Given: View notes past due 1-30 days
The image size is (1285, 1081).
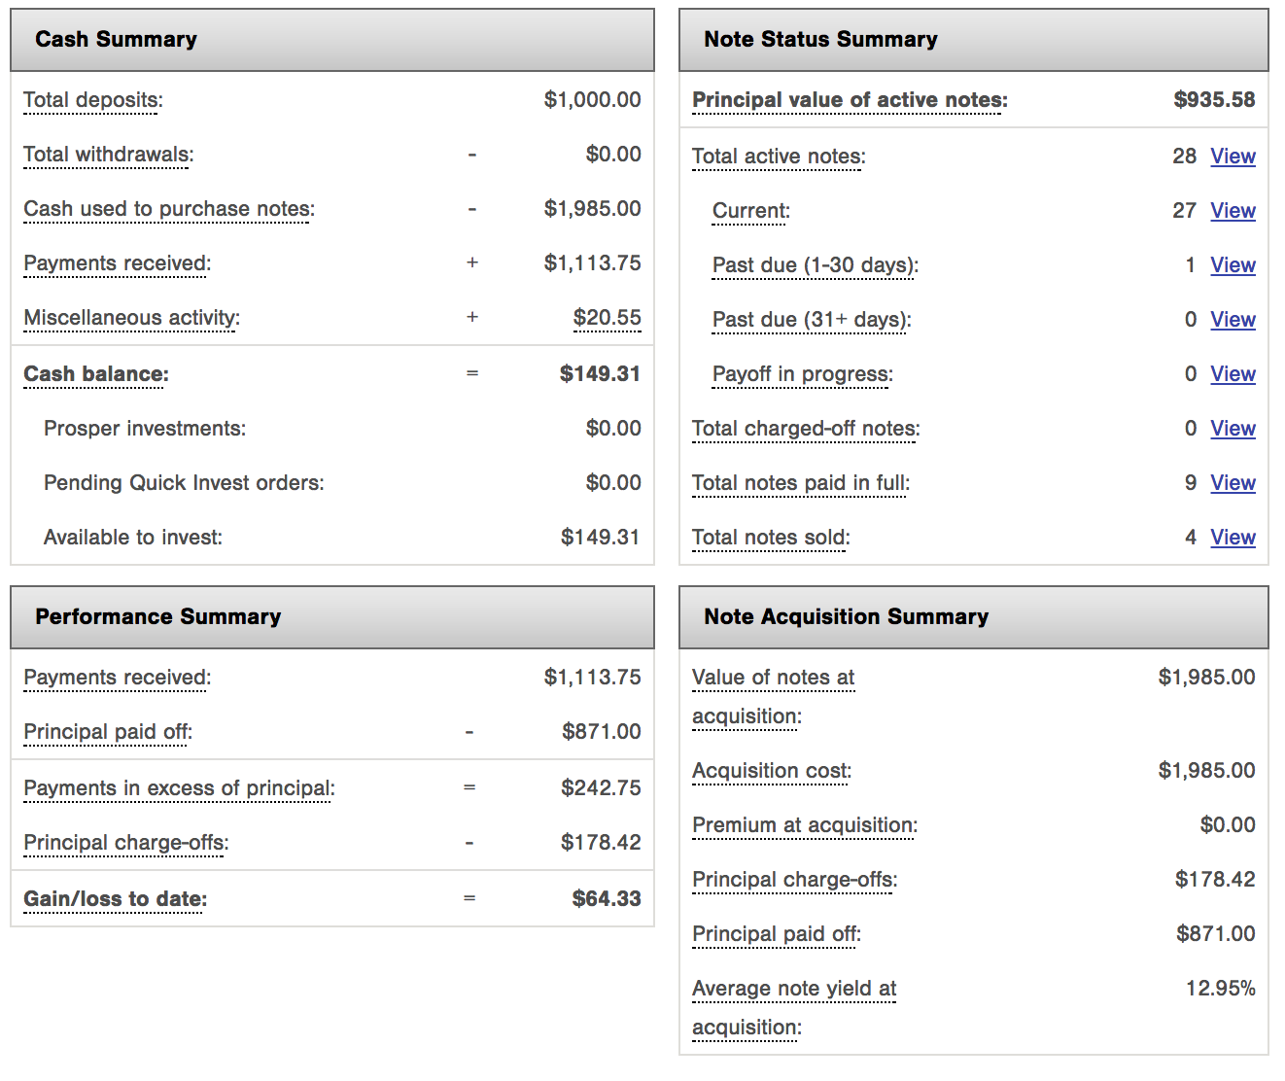Looking at the screenshot, I should click(x=1233, y=265).
